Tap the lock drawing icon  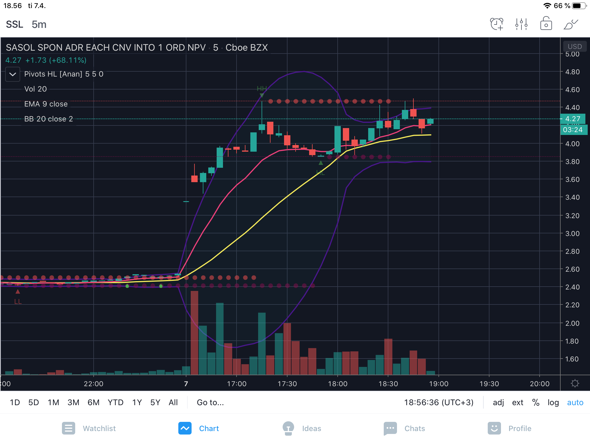pyautogui.click(x=546, y=24)
